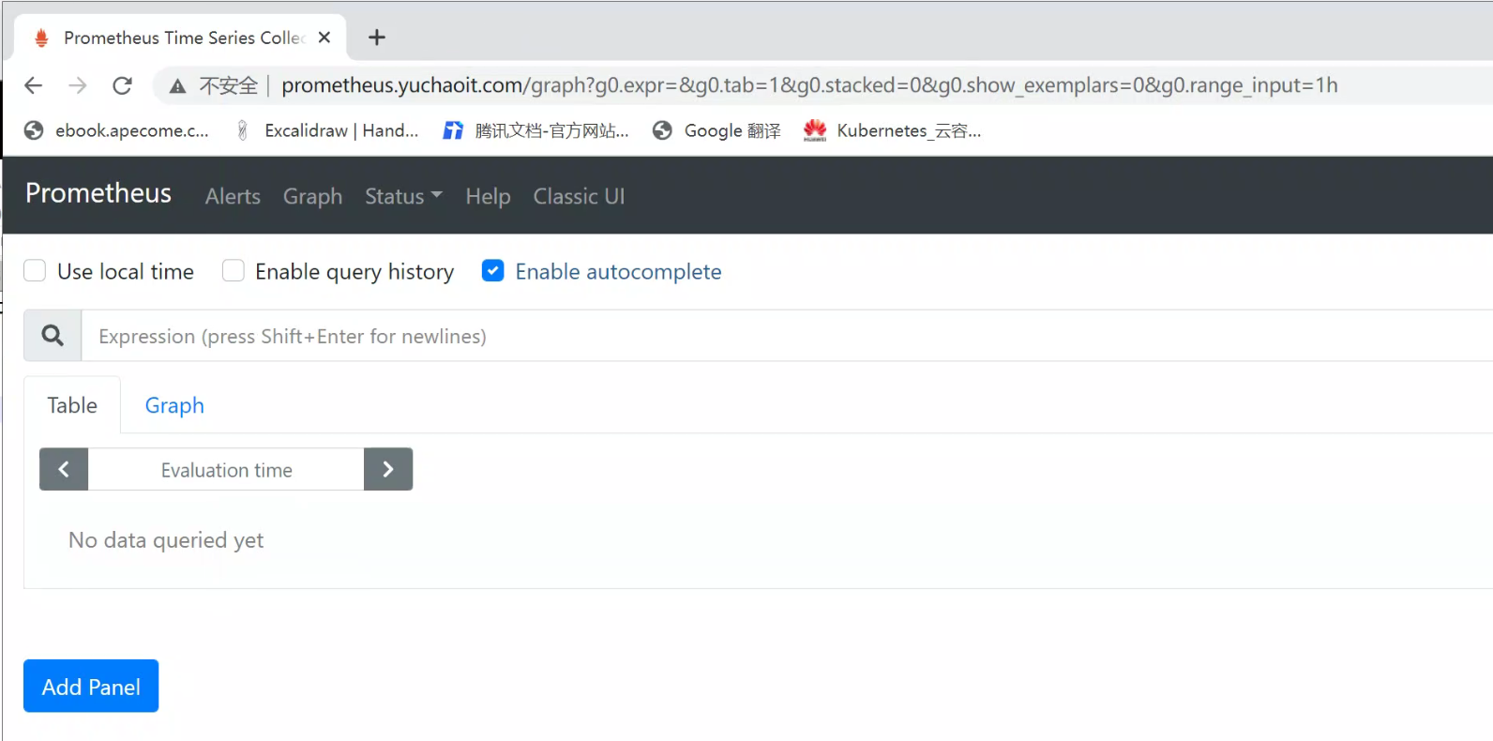Switch to the Graph panel tab
This screenshot has width=1493, height=741.
[x=174, y=405]
